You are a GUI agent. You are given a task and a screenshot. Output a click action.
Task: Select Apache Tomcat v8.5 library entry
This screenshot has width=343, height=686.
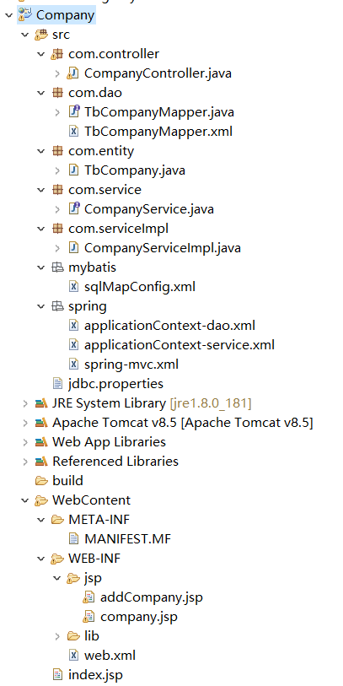point(183,423)
